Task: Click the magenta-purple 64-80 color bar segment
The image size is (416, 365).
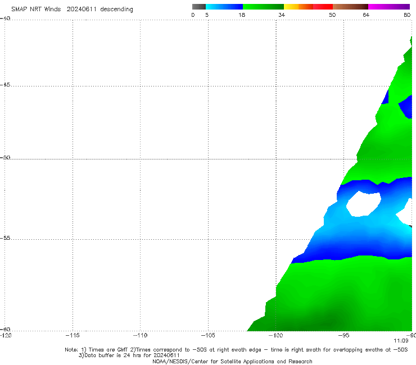Action: 389,7
